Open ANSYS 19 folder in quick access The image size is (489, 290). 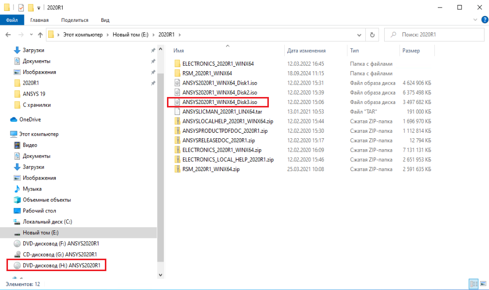(x=34, y=94)
